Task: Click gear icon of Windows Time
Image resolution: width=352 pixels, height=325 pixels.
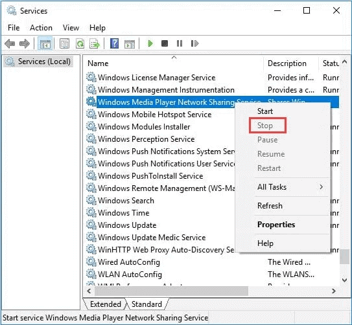Action: [x=91, y=212]
